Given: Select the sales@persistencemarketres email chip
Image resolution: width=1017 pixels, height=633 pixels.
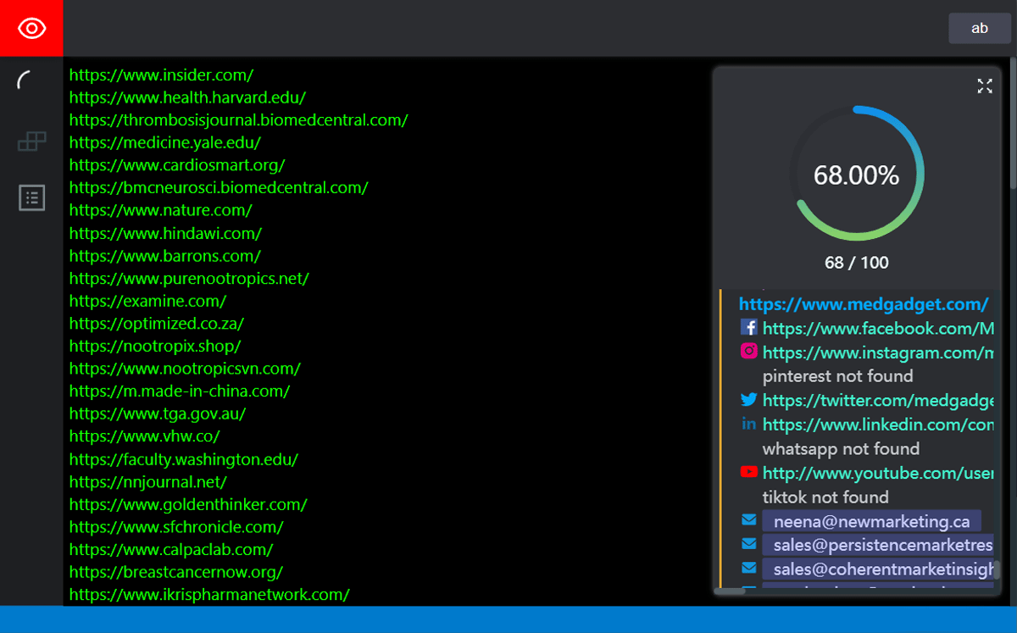Looking at the screenshot, I should click(x=878, y=544).
